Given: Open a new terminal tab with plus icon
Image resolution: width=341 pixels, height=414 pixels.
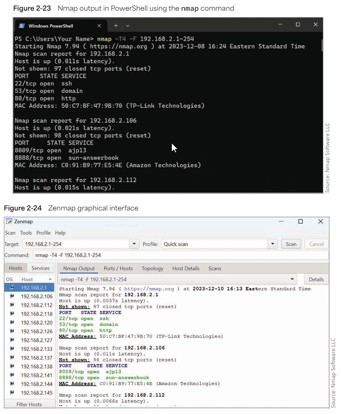Looking at the screenshot, I should point(116,26).
